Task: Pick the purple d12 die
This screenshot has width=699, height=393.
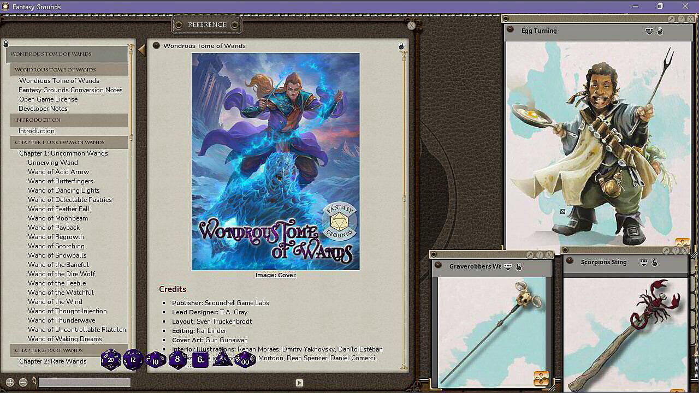Action: pyautogui.click(x=133, y=360)
